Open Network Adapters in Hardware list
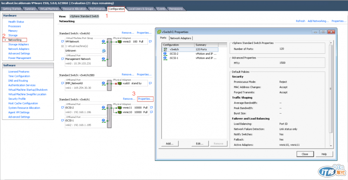Screen dimensions: 348x180 19,49
